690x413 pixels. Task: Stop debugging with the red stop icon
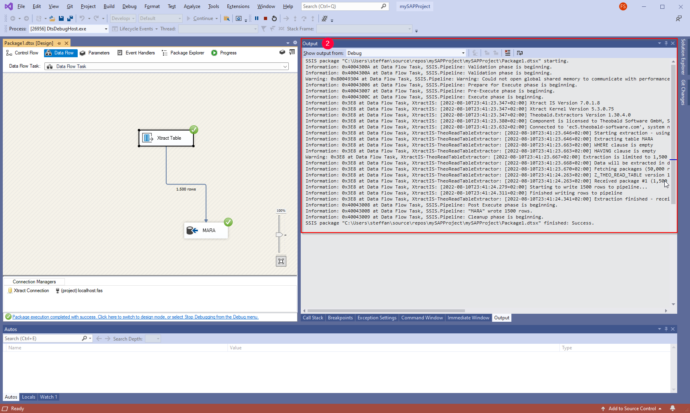pos(266,18)
